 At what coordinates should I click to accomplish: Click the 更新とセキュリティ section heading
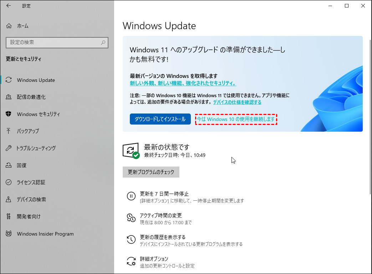(24, 59)
